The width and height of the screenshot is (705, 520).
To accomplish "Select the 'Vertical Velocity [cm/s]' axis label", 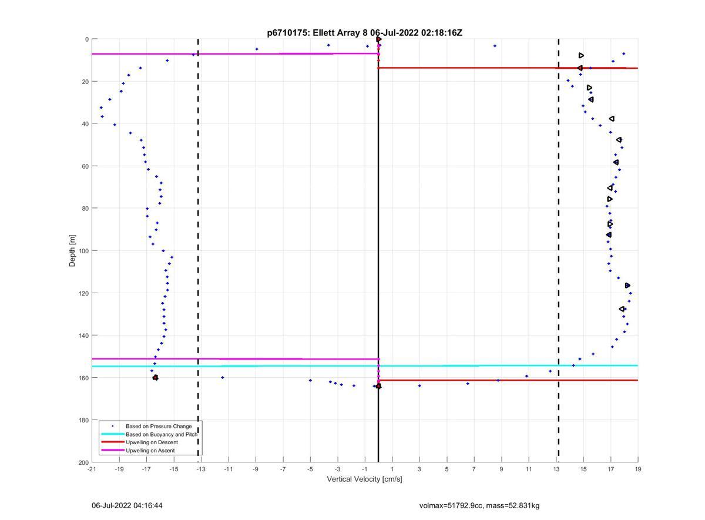I will (x=364, y=479).
